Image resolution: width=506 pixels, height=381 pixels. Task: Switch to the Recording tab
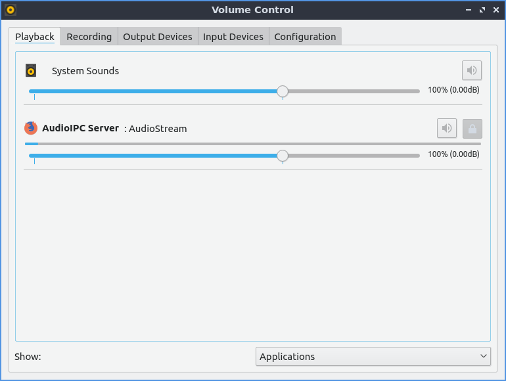89,37
